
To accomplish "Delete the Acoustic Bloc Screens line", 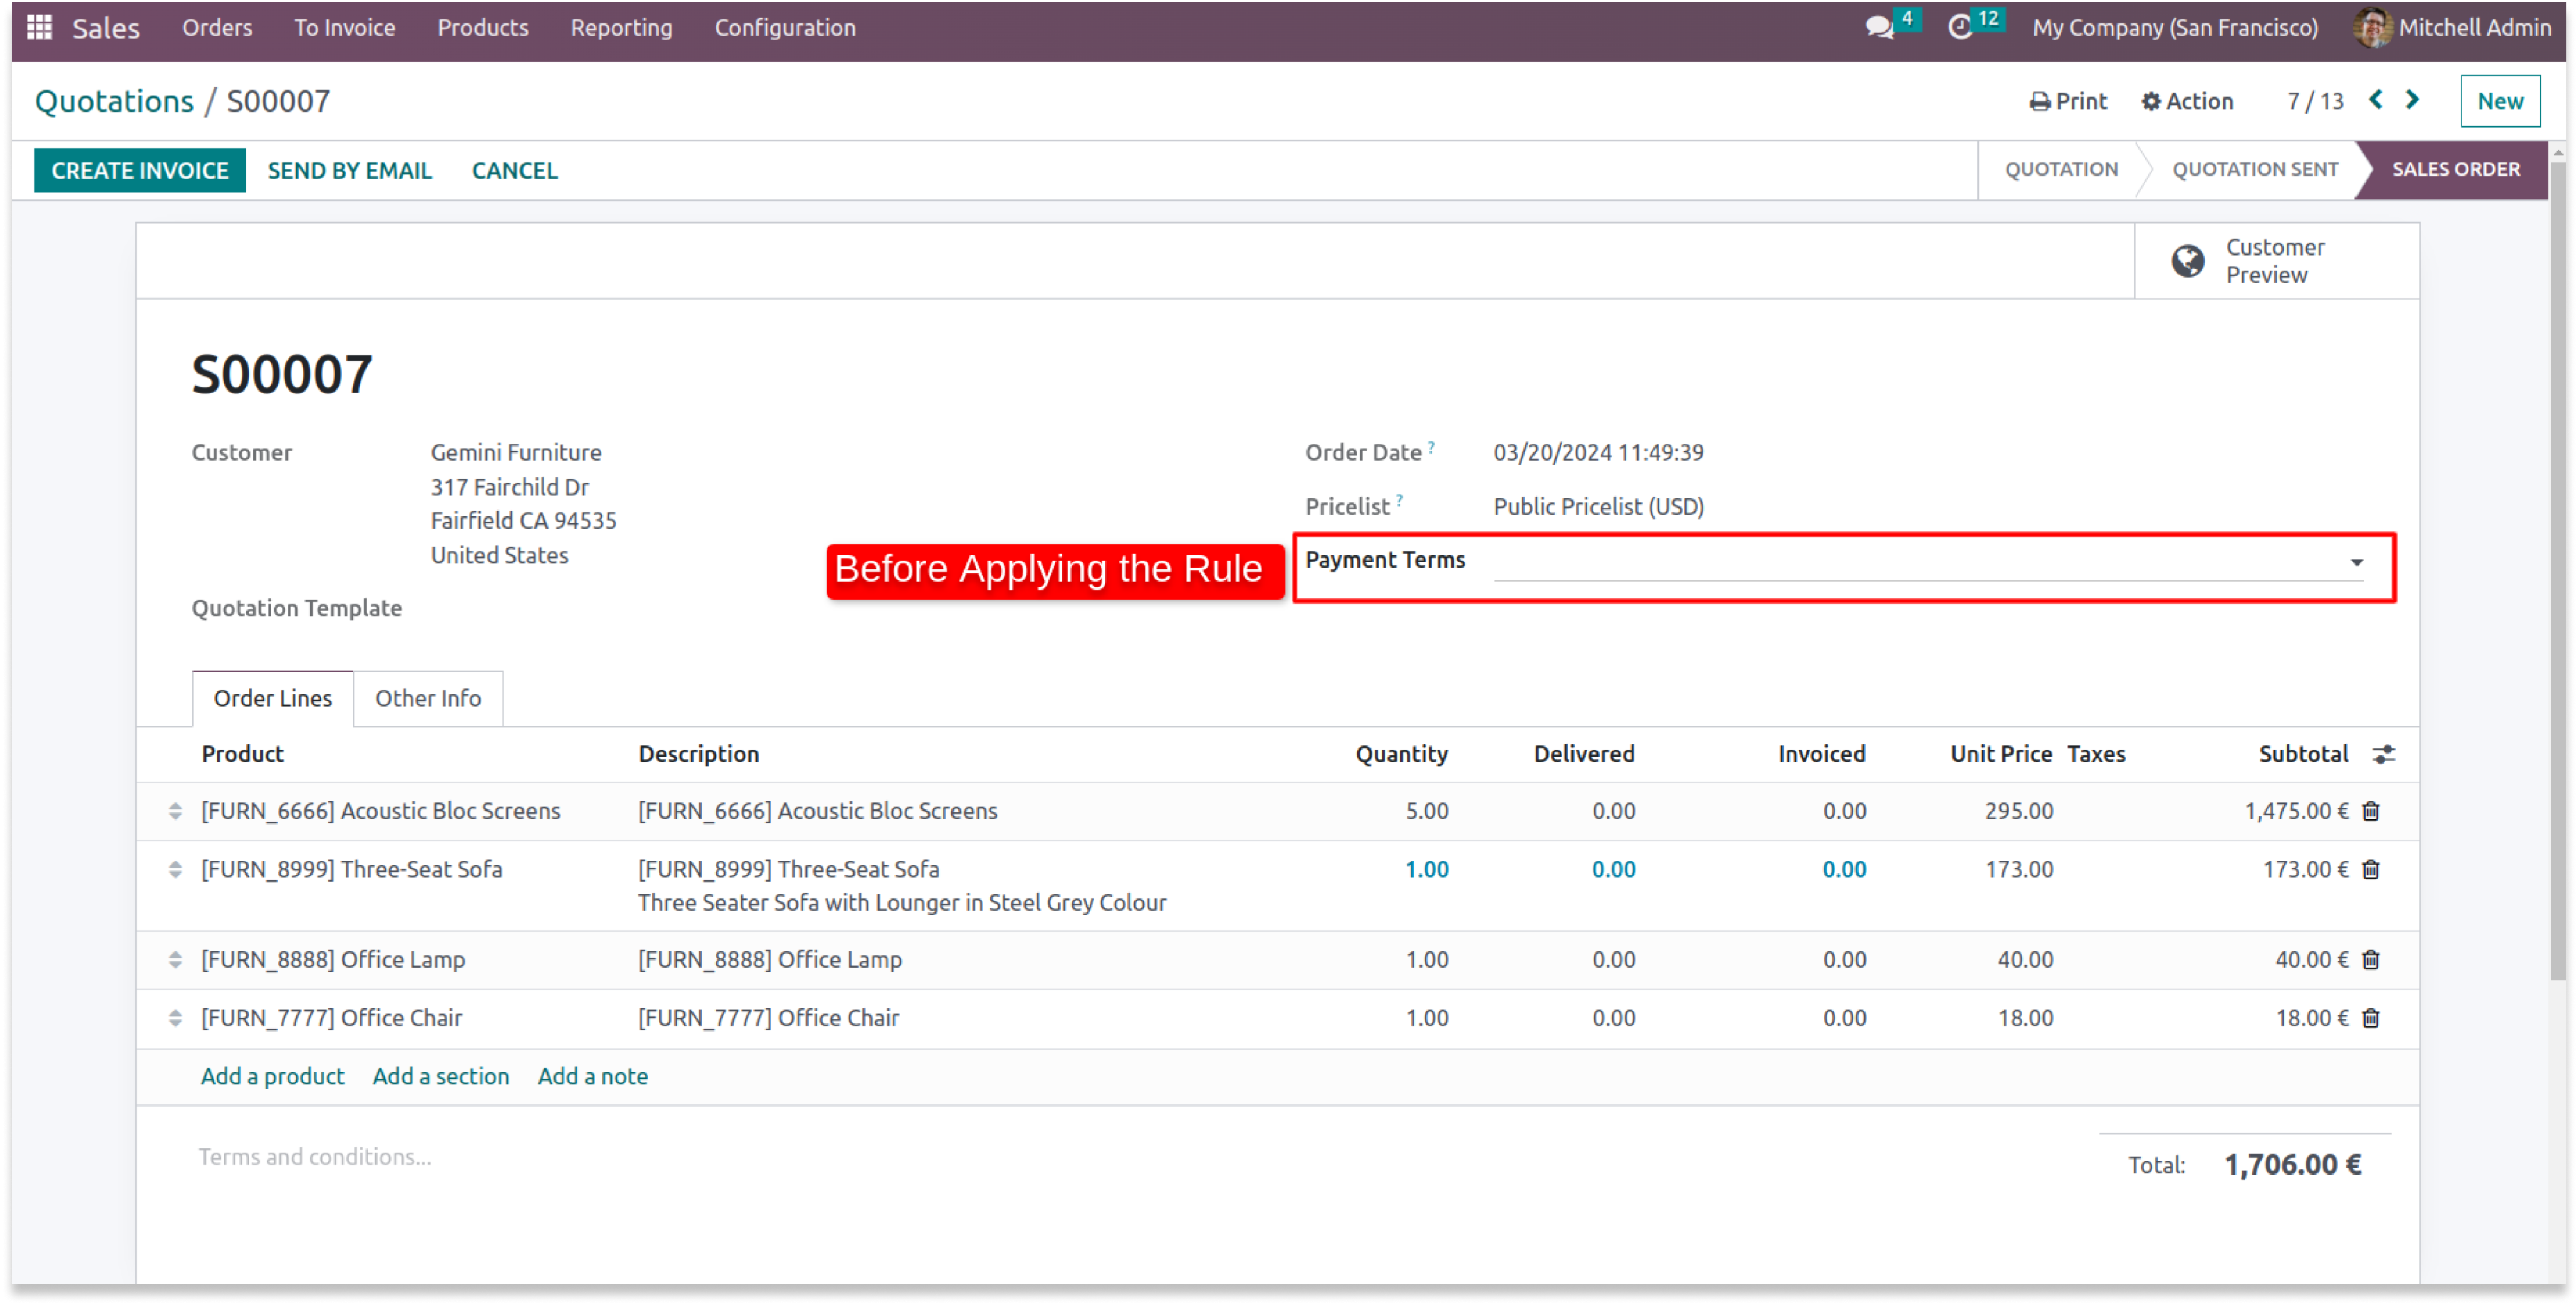I will (x=2371, y=811).
